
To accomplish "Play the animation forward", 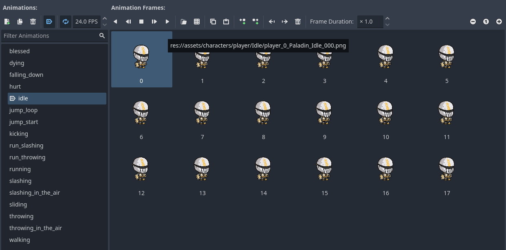I will click(167, 22).
